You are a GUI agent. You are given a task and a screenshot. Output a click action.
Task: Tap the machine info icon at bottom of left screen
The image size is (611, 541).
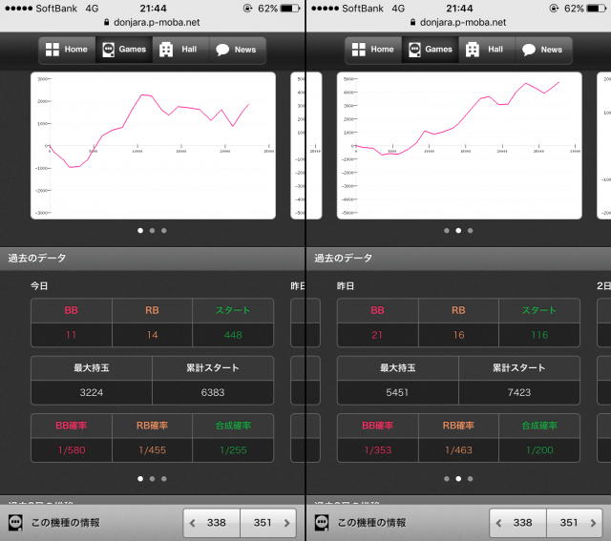(x=16, y=523)
